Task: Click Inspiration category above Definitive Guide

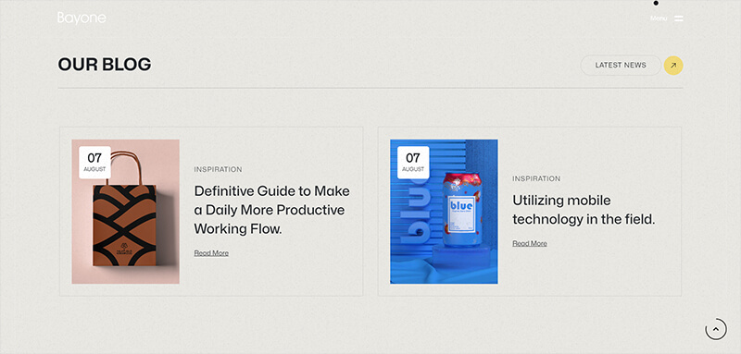Action: click(218, 169)
